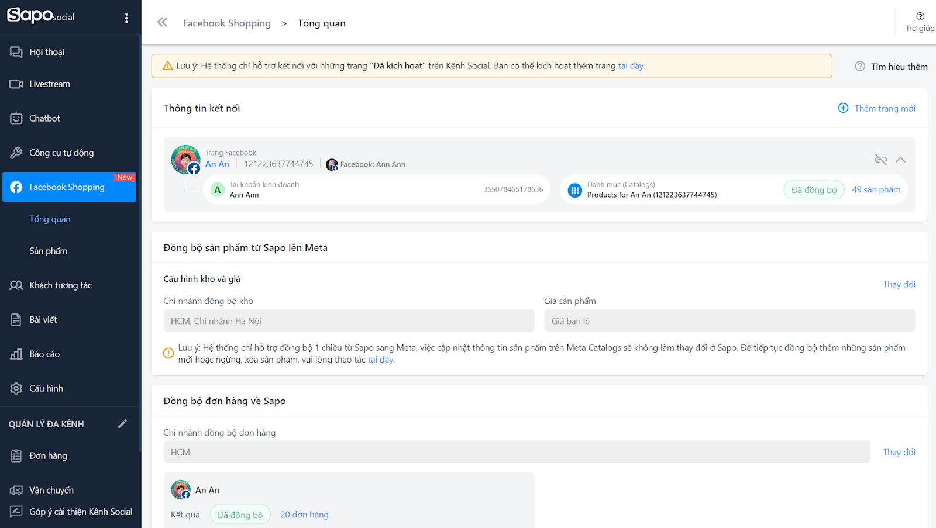This screenshot has height=528, width=936.
Task: Click the green A business account avatar
Action: pyautogui.click(x=218, y=189)
